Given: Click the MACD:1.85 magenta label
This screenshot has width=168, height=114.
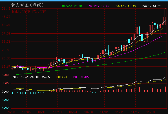Looking at the screenshot, I should tap(81, 77).
